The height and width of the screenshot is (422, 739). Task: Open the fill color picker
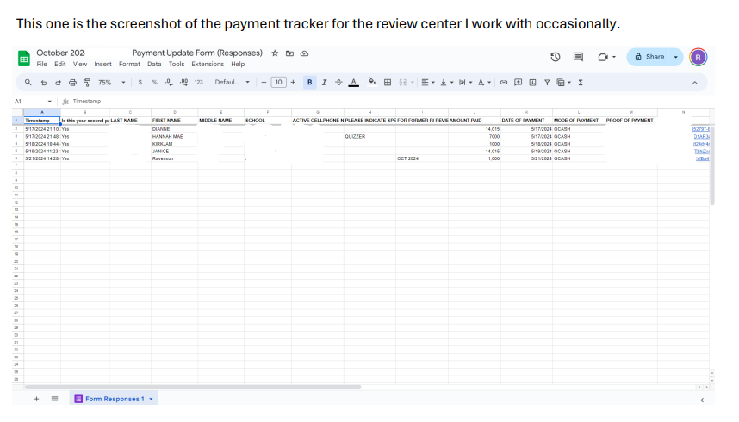[x=372, y=82]
